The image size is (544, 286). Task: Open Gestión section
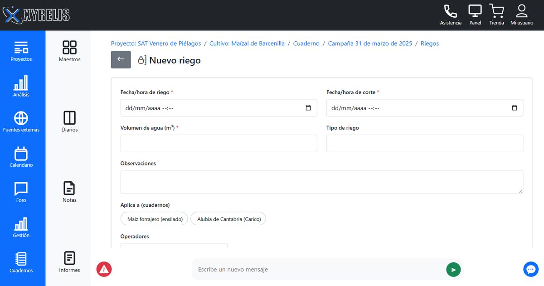click(21, 228)
